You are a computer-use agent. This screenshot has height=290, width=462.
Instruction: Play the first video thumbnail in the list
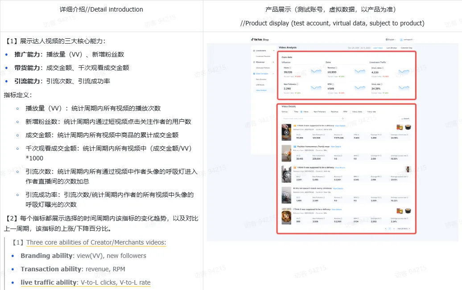[x=286, y=132]
